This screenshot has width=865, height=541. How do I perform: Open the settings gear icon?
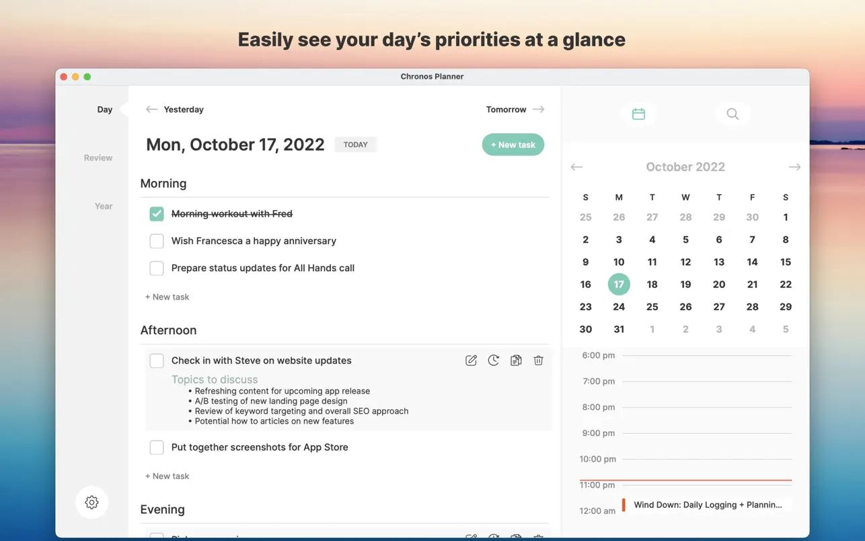(91, 502)
